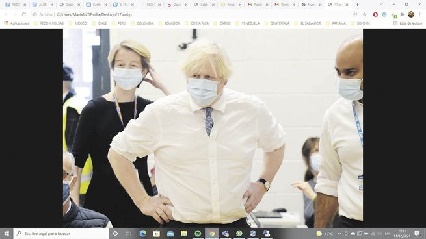Open the REDD Y BOLSAS bookmark folder
The image size is (426, 239).
[49, 23]
